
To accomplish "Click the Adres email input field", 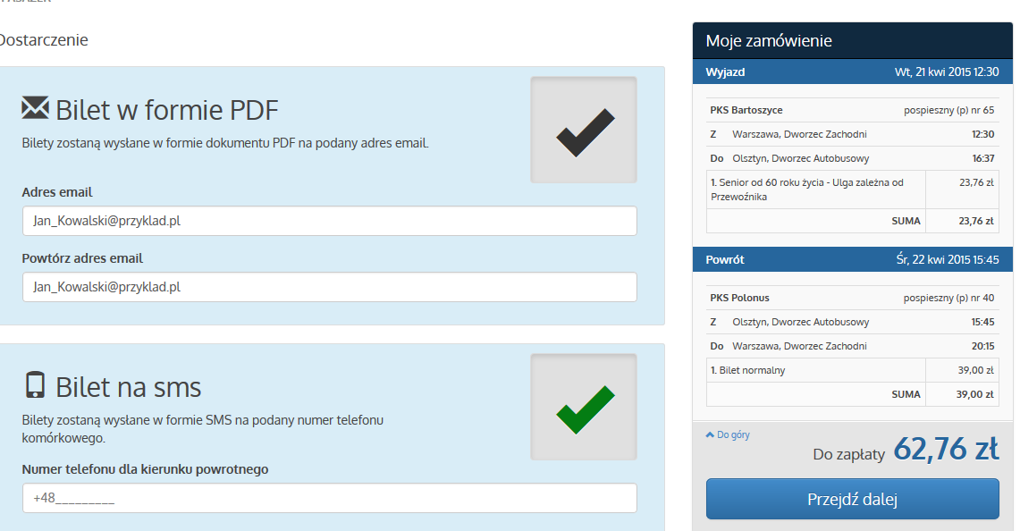I will click(x=329, y=221).
